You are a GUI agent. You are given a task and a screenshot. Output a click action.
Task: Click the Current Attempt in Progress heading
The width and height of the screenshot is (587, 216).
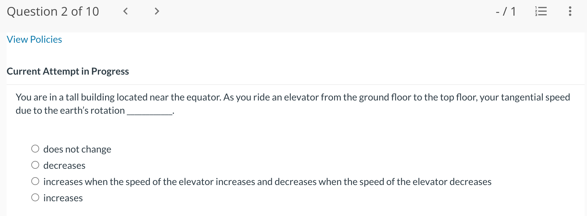tap(68, 71)
